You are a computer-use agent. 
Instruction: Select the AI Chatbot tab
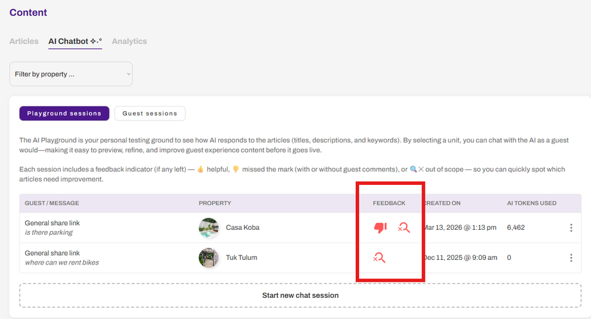(75, 41)
